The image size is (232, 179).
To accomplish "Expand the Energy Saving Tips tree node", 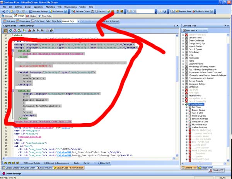I will tap(183, 43).
